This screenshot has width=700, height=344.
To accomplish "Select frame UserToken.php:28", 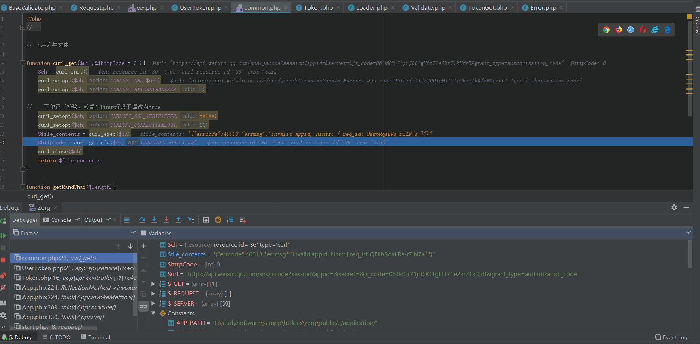I will click(x=74, y=268).
